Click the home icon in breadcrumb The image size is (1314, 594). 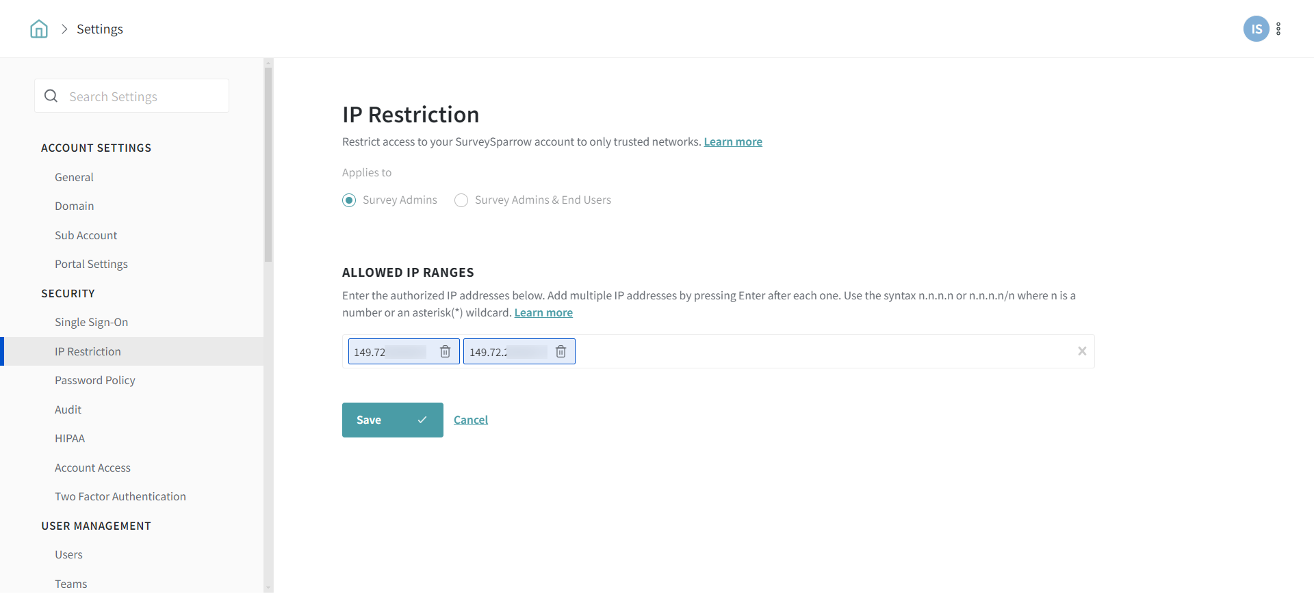coord(39,29)
